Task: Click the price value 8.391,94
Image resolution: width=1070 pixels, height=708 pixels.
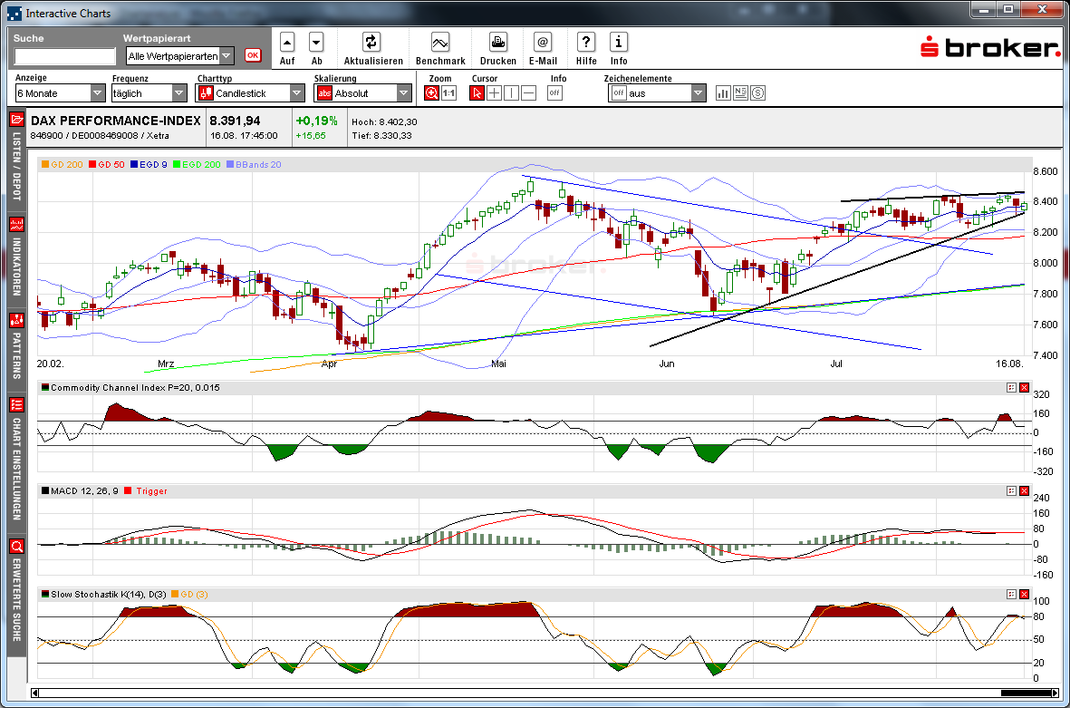Action: 235,121
